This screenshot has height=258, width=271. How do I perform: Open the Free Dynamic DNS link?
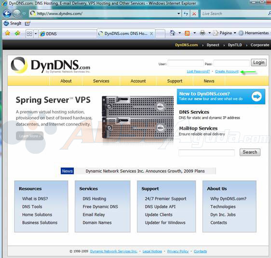100,207
